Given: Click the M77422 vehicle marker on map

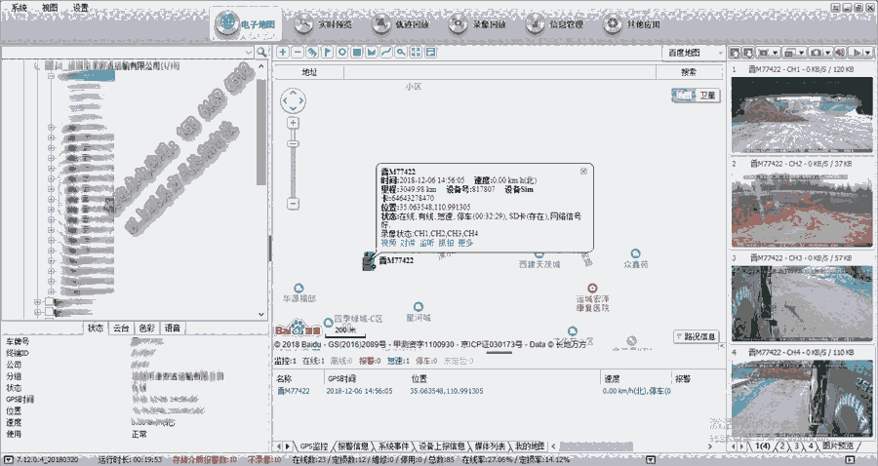Looking at the screenshot, I should tap(370, 261).
